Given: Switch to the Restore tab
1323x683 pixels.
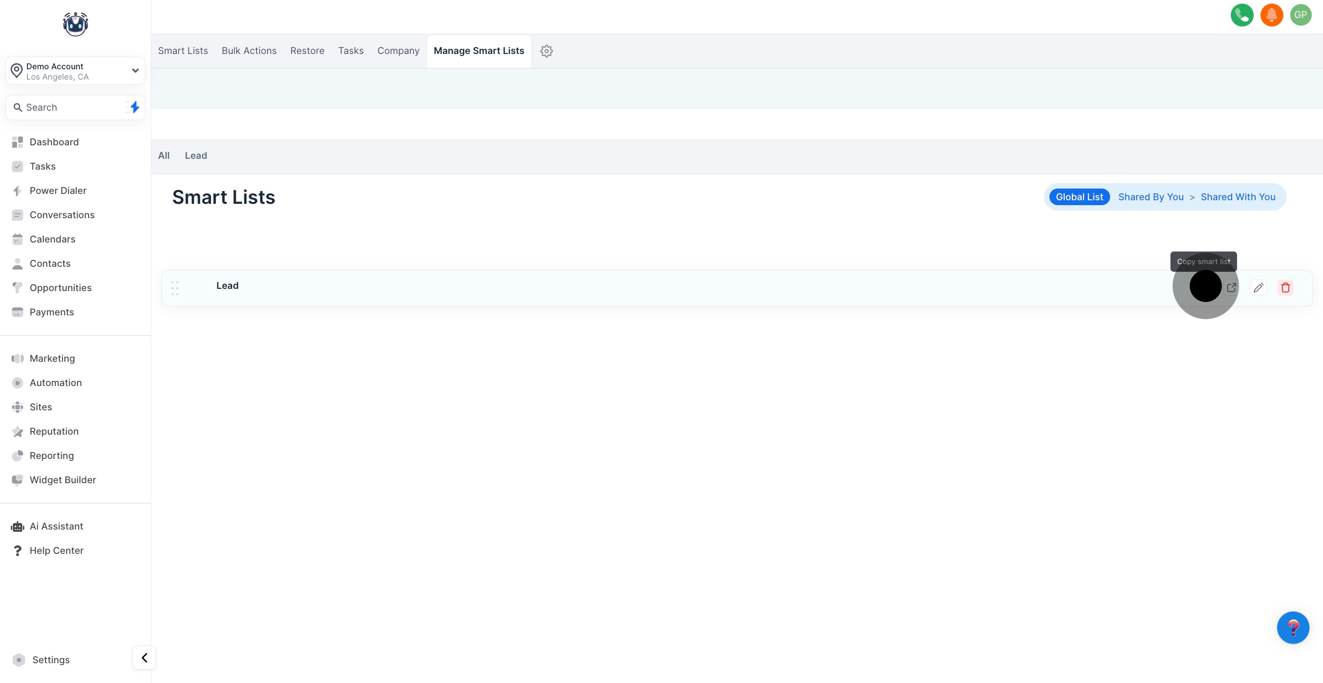Looking at the screenshot, I should (x=307, y=51).
